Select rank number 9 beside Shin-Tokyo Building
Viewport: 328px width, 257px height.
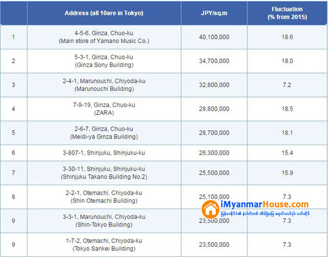coord(13,221)
